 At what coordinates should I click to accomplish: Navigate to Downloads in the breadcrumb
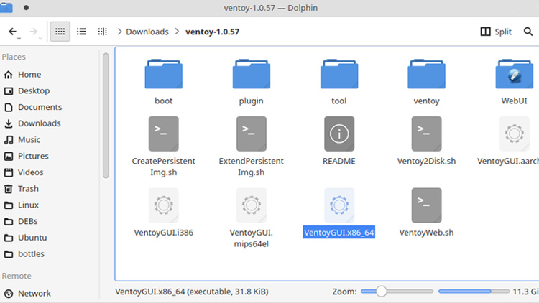pyautogui.click(x=147, y=32)
